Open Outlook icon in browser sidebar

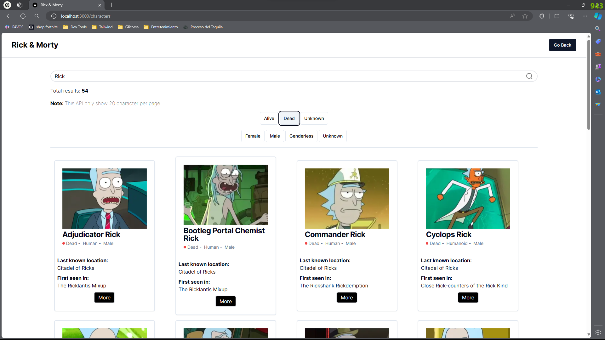click(x=598, y=92)
